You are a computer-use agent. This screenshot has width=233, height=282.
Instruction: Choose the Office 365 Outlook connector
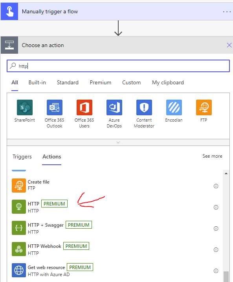(x=55, y=107)
